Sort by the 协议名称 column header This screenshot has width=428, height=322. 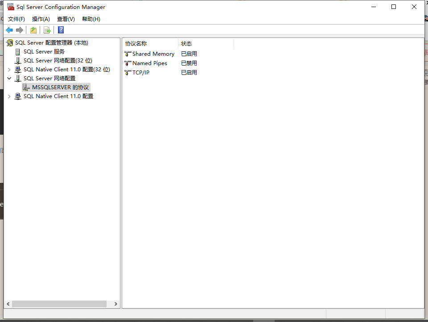pyautogui.click(x=150, y=43)
